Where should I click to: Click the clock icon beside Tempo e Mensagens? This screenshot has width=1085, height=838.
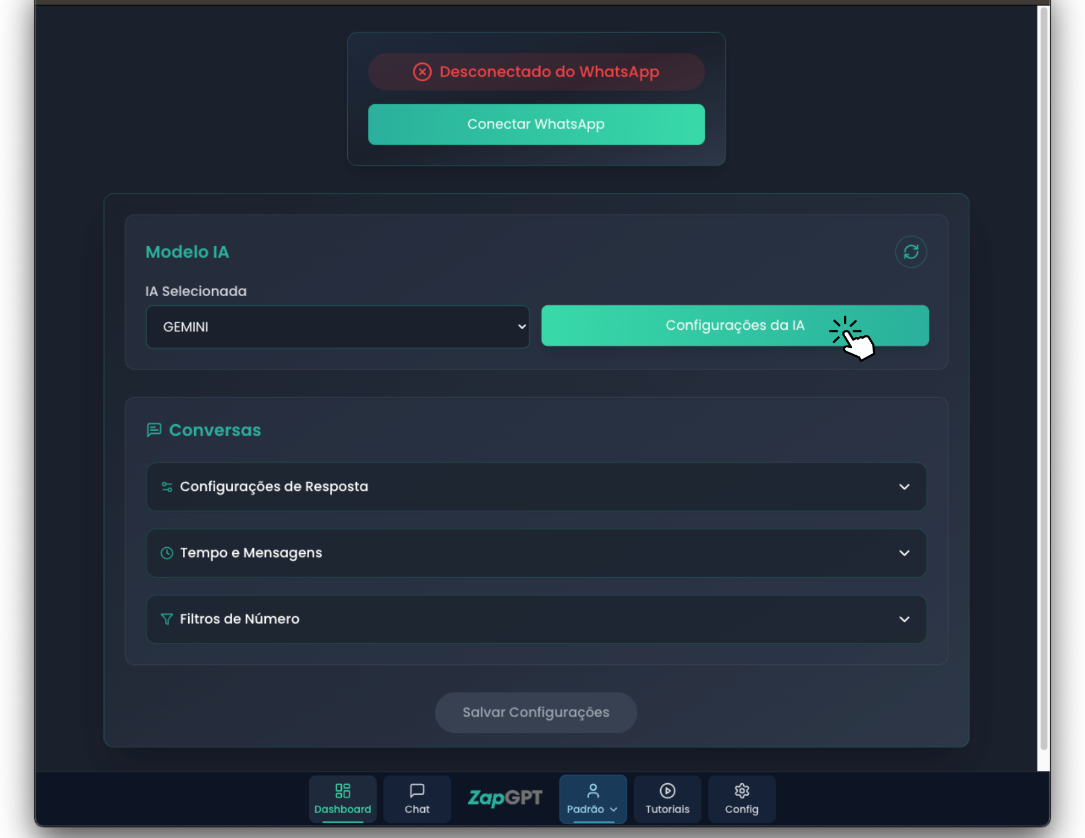point(167,553)
